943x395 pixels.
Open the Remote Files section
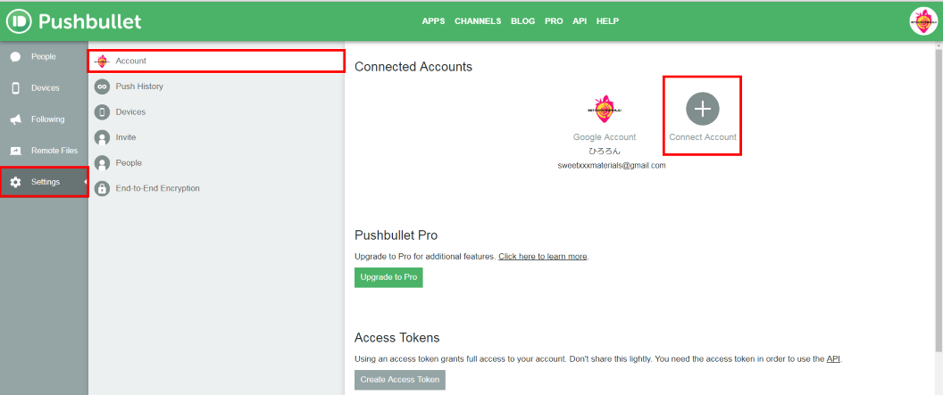[52, 151]
